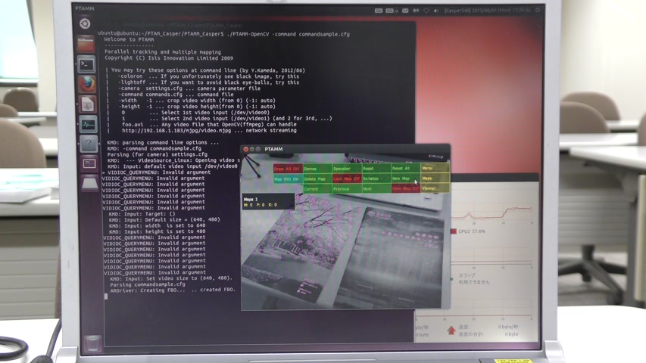Toggle 'Map Info On' in the PTAMM menu
The width and height of the screenshot is (646, 363).
click(x=288, y=178)
